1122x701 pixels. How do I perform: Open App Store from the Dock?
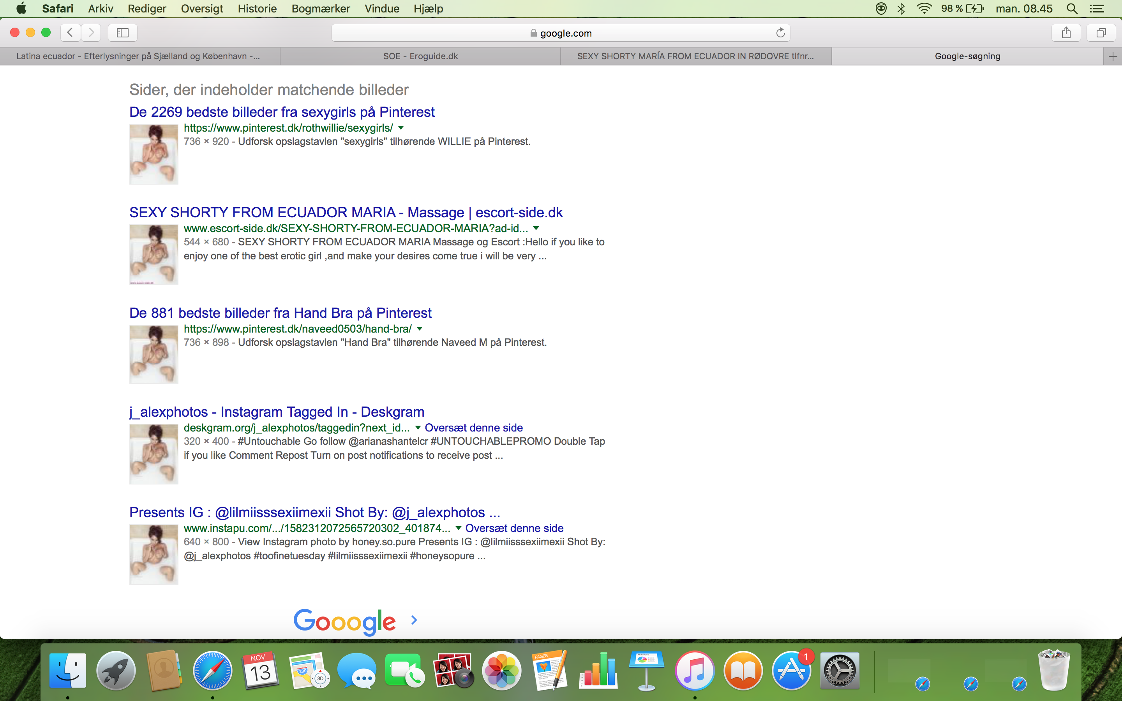tap(791, 670)
